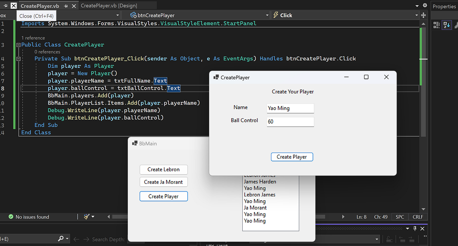
Task: Click the Create Ja Morant button
Action: [163, 182]
